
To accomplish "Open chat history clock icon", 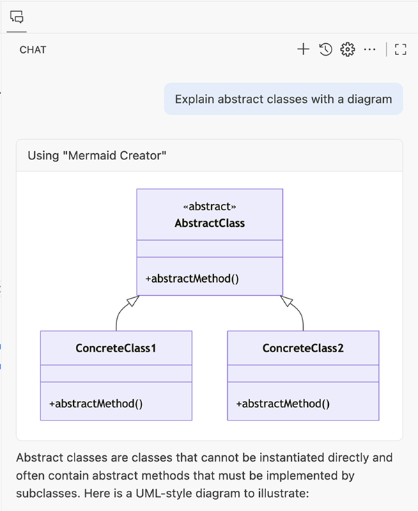I will tap(325, 49).
